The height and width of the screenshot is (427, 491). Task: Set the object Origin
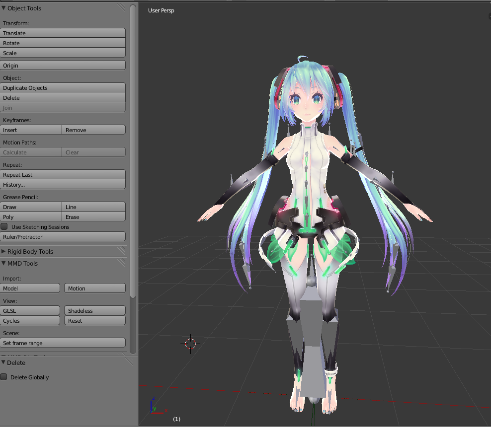[x=63, y=65]
